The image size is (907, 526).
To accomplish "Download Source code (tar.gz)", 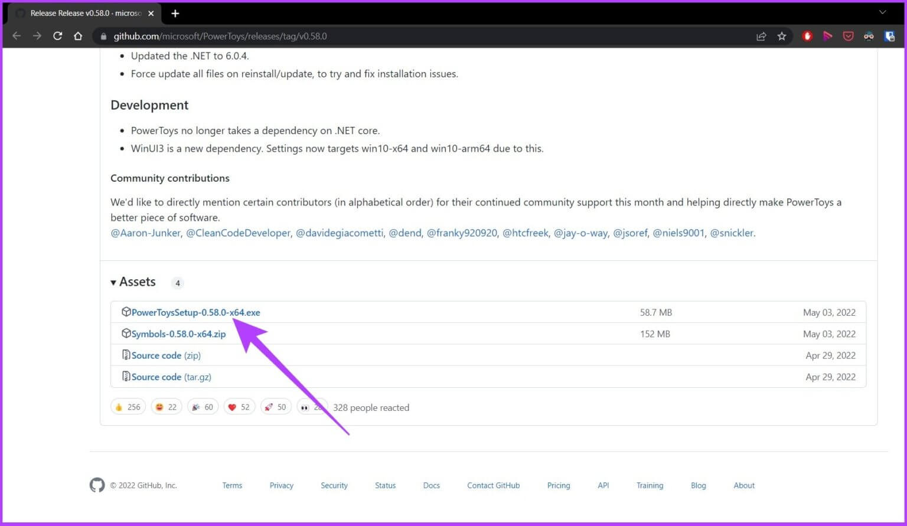I will [x=171, y=377].
